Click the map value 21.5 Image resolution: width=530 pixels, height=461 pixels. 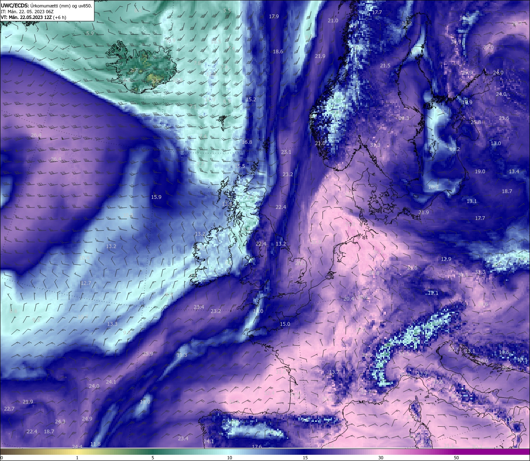(x=385, y=66)
